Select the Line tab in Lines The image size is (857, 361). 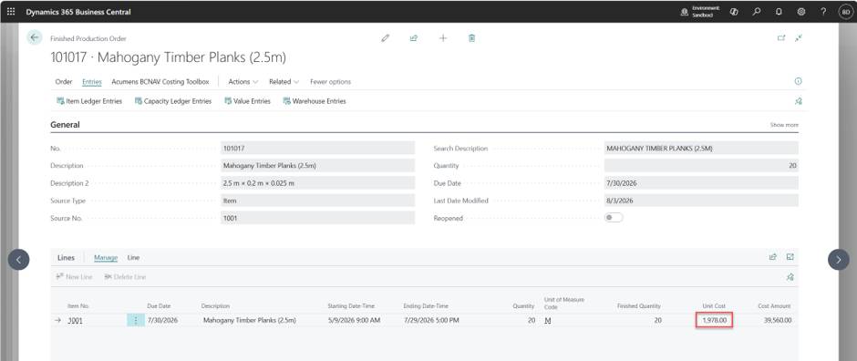[133, 257]
